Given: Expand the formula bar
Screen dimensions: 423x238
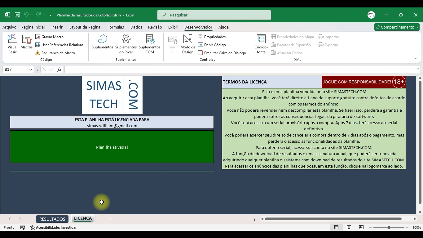Looking at the screenshot, I should click(418, 69).
